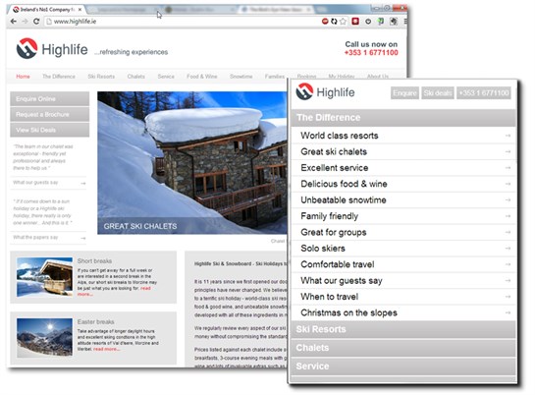The image size is (535, 395).
Task: Bookmark page with the star icon
Action: point(343,22)
